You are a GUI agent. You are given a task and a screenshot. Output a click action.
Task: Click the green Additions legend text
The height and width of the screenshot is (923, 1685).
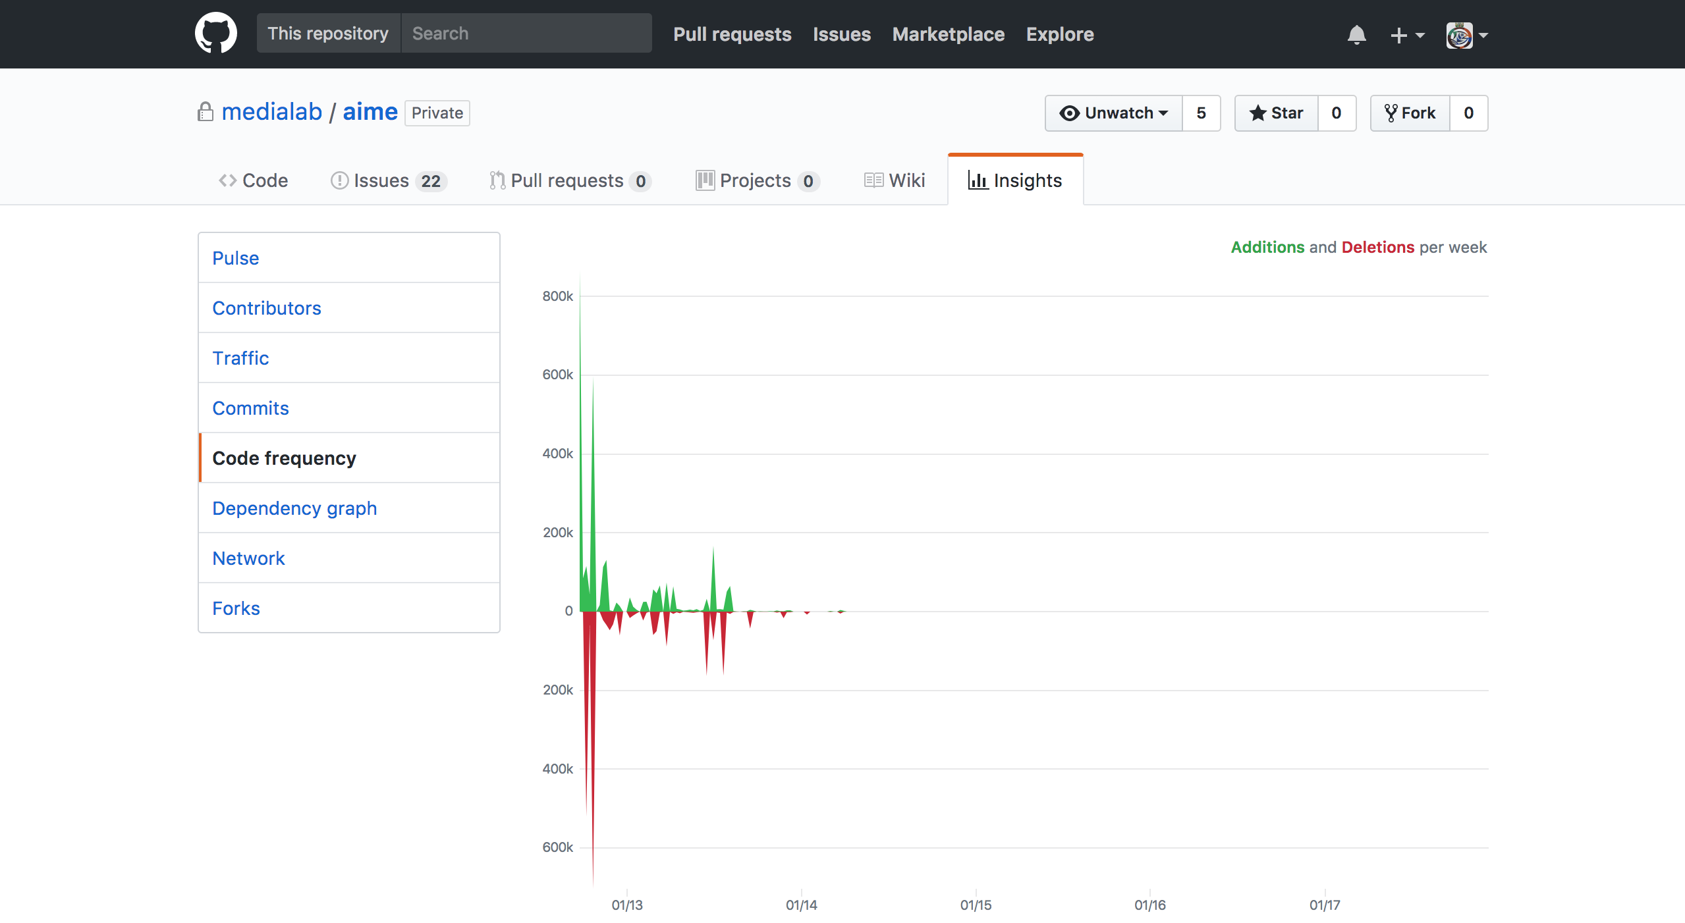pyautogui.click(x=1267, y=248)
